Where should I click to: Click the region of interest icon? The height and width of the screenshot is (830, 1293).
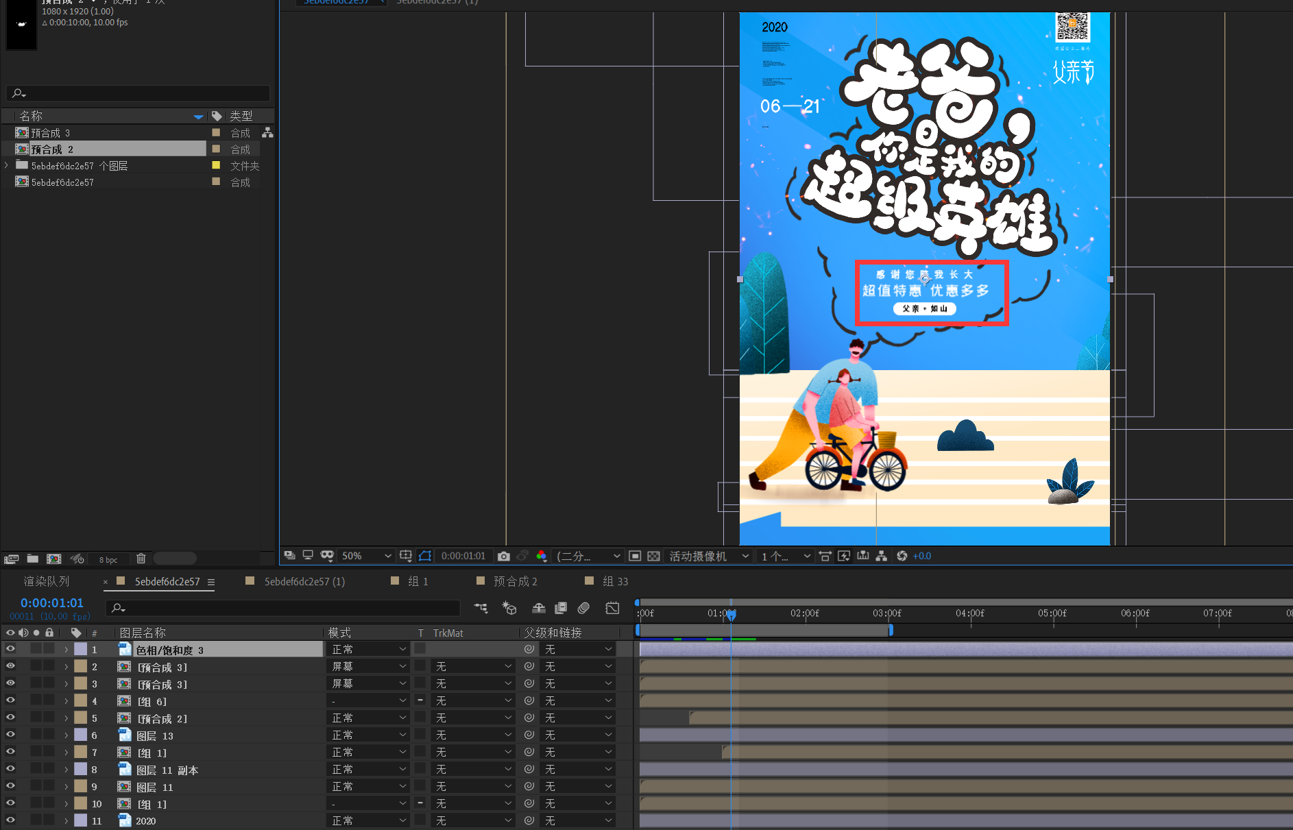coord(635,556)
